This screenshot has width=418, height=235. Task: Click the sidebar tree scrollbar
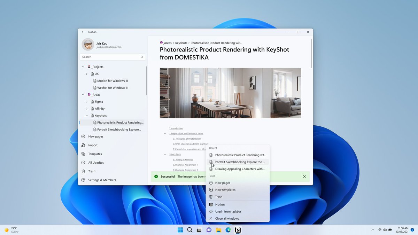[x=147, y=81]
